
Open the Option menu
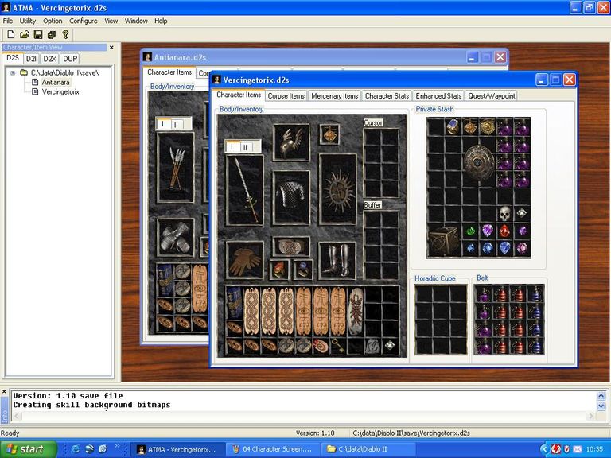(x=53, y=21)
